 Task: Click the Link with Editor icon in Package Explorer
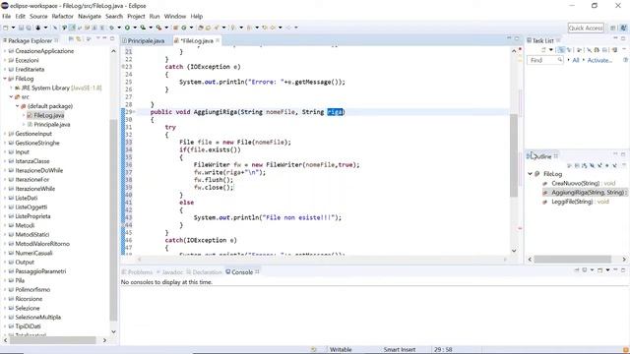(x=79, y=39)
